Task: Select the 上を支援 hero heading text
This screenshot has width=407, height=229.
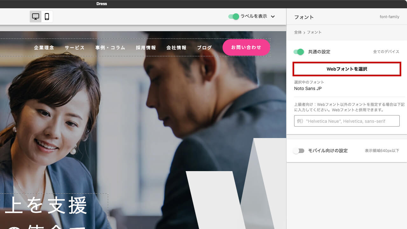Action: tap(46, 205)
